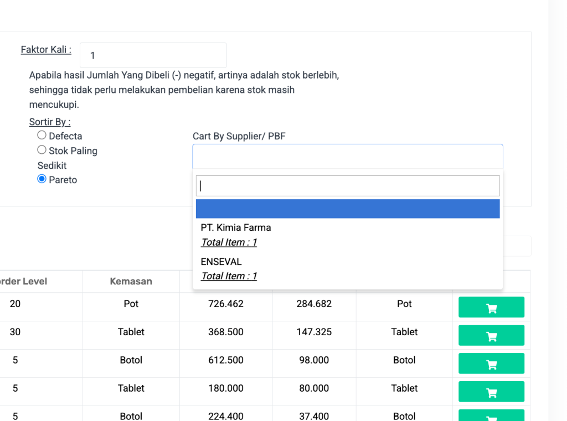567x421 pixels.
Task: Add the 612.500 Botol row to cart
Action: 491,363
